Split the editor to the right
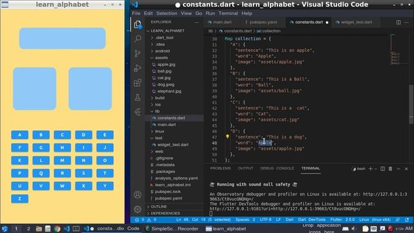This screenshot has width=414, height=233. tap(398, 23)
